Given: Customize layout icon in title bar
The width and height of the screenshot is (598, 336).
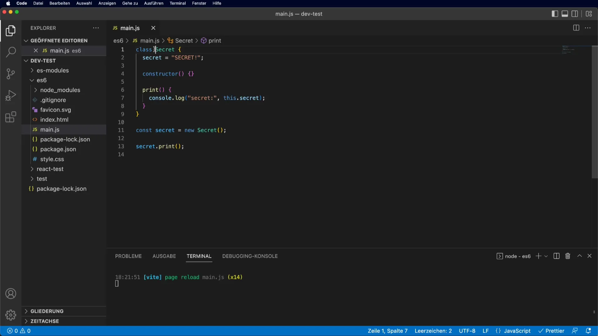Looking at the screenshot, I should [x=589, y=14].
